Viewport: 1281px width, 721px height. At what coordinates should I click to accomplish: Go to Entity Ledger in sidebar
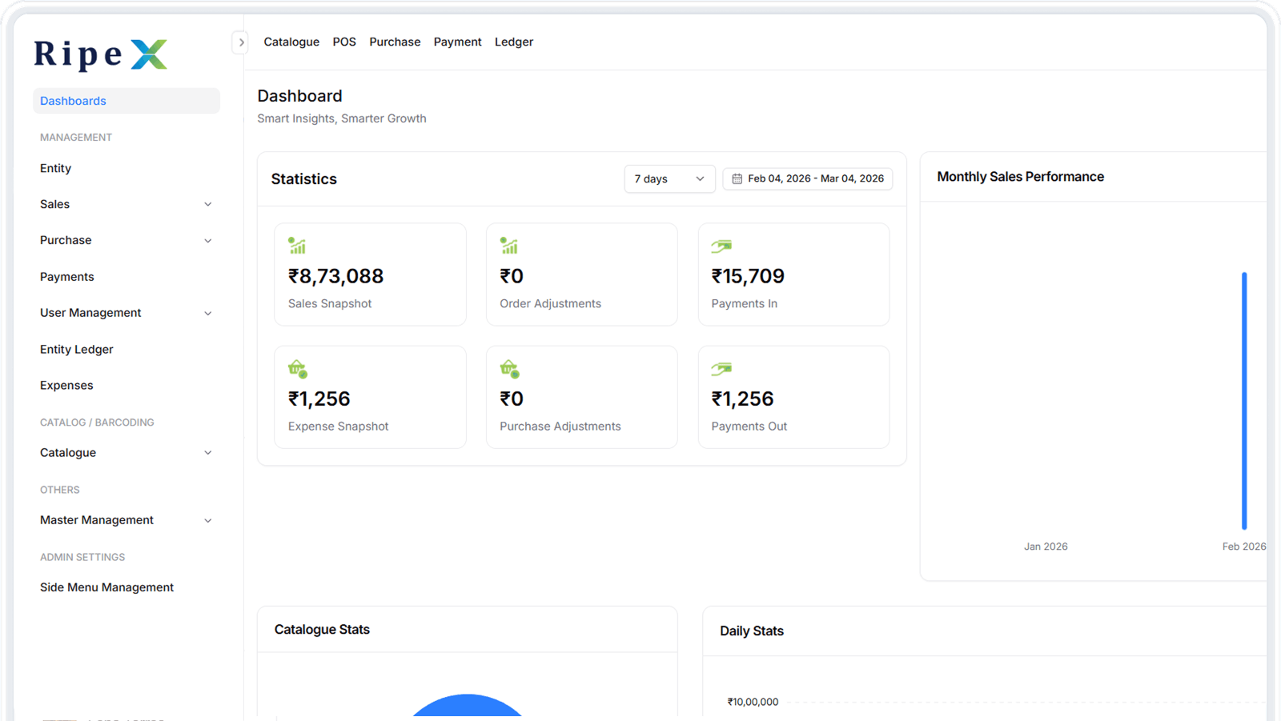pos(77,349)
